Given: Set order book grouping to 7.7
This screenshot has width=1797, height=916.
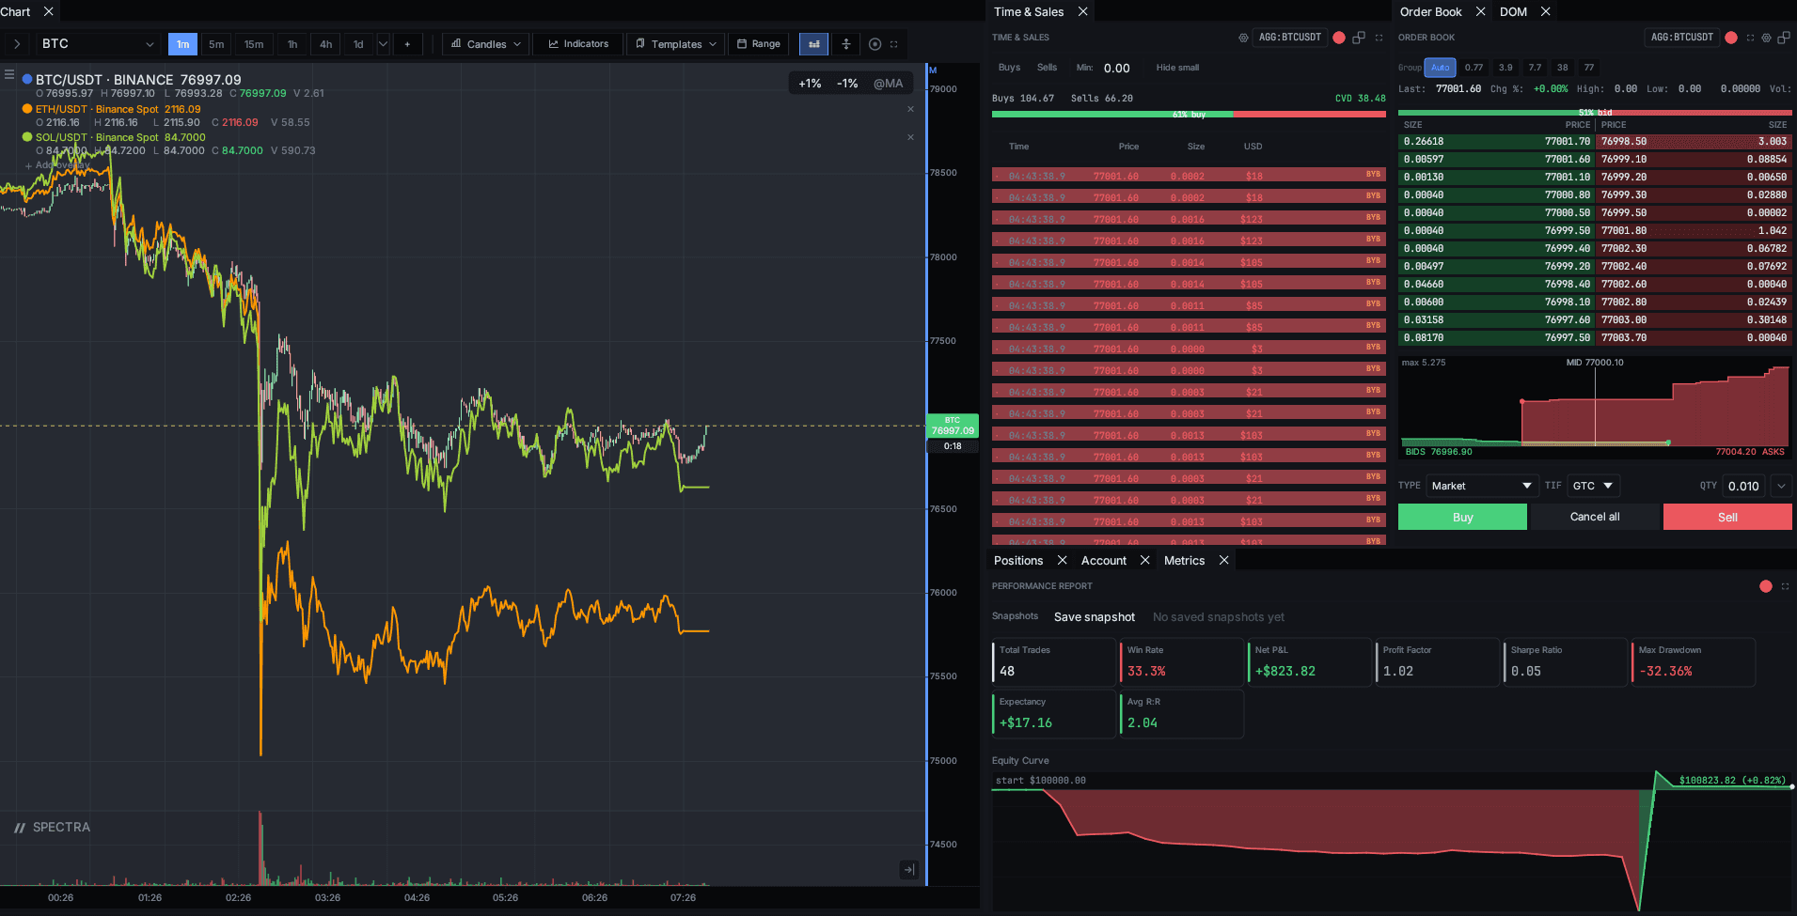Looking at the screenshot, I should coord(1535,68).
